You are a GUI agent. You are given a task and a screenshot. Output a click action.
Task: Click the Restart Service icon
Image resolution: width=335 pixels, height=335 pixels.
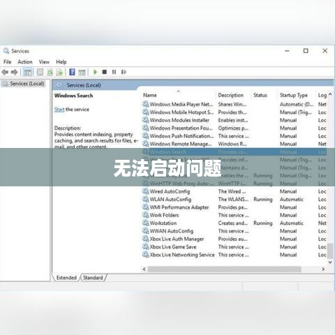point(124,72)
